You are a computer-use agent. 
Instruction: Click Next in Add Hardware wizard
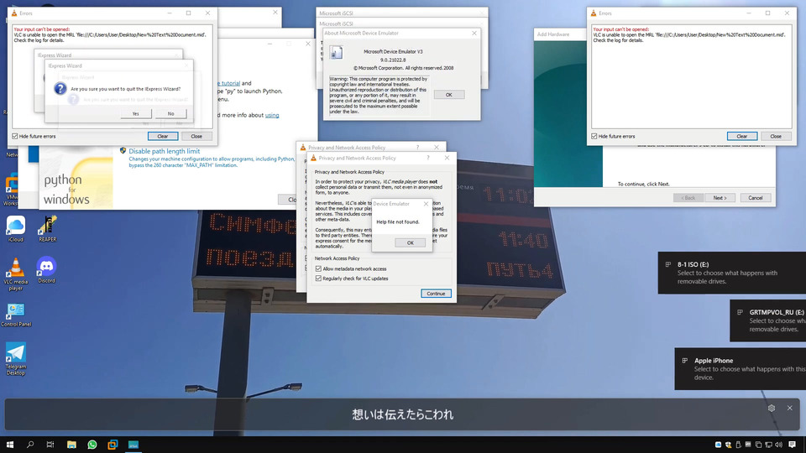coord(720,198)
